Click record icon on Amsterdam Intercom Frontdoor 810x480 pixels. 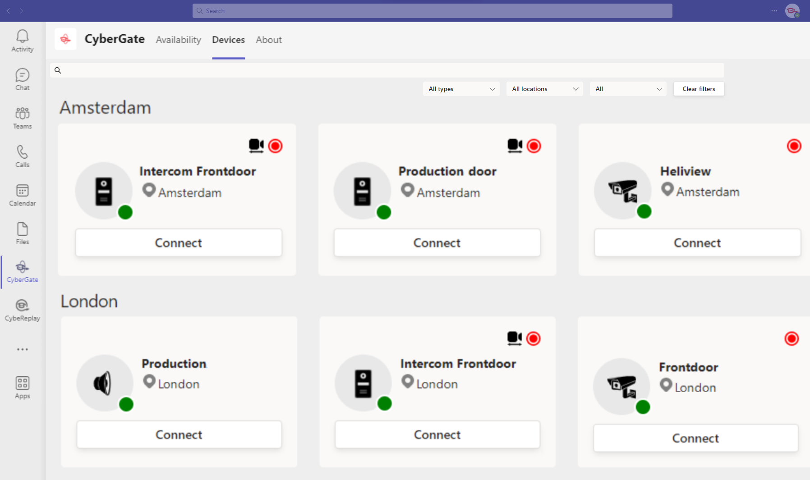point(275,146)
